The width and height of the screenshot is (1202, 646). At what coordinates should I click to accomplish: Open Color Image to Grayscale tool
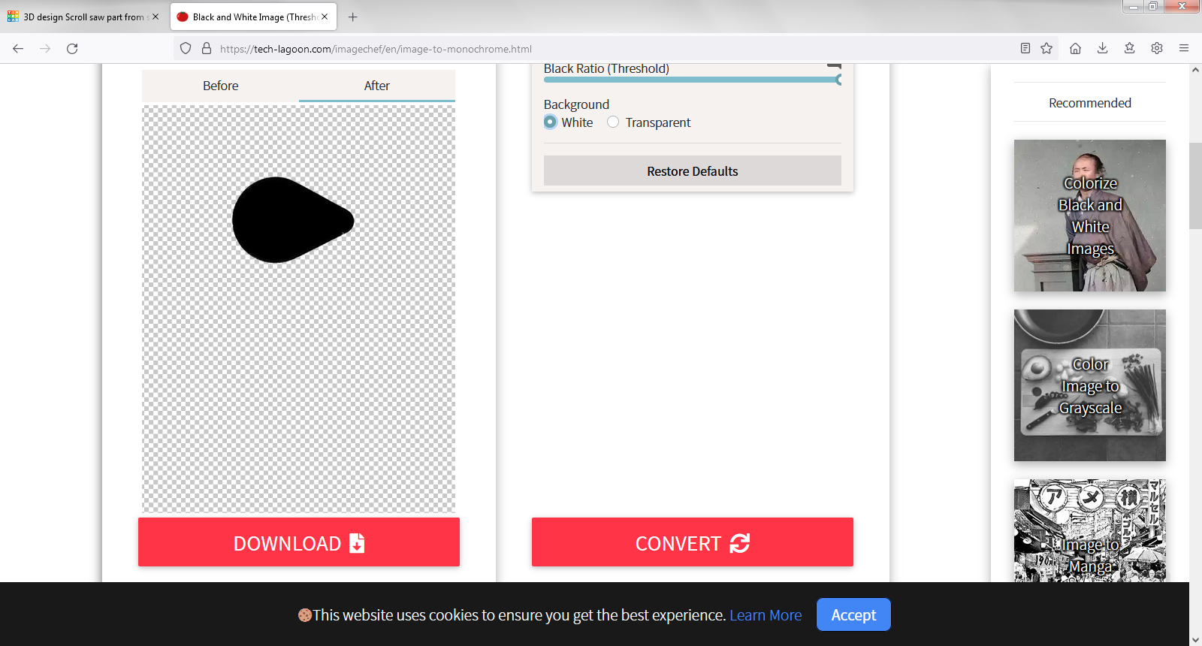[x=1090, y=385]
